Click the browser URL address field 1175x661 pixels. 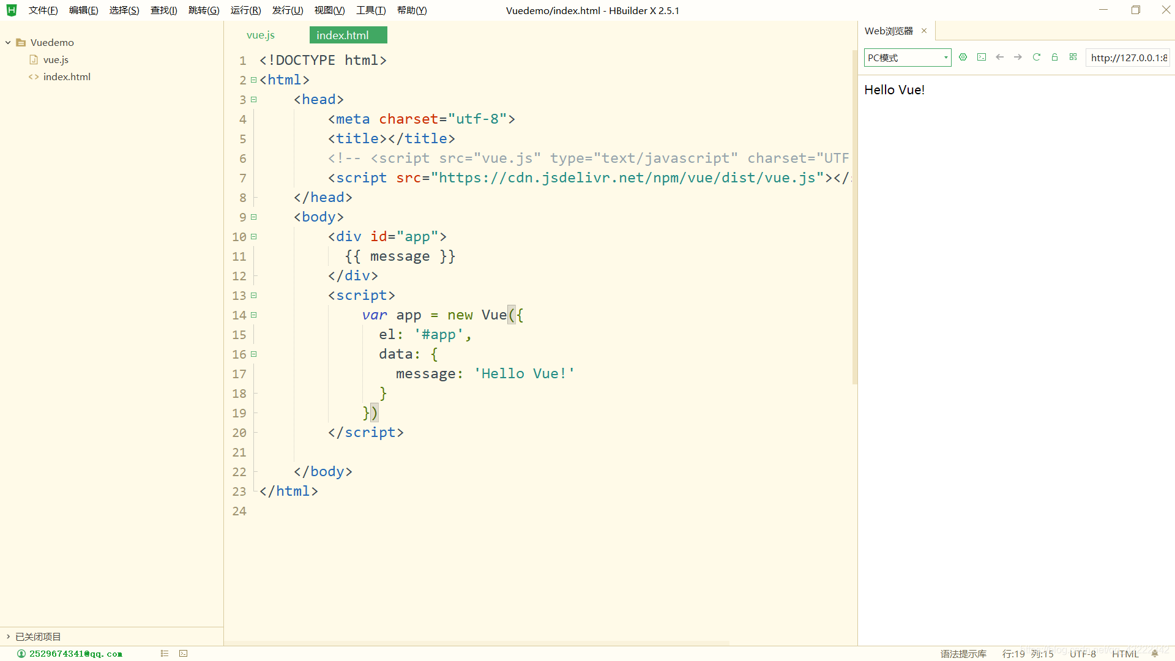(x=1128, y=58)
